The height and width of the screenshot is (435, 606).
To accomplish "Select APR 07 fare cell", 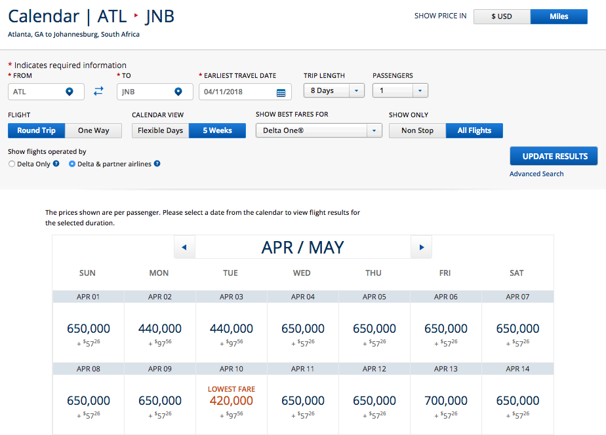I will tap(517, 332).
